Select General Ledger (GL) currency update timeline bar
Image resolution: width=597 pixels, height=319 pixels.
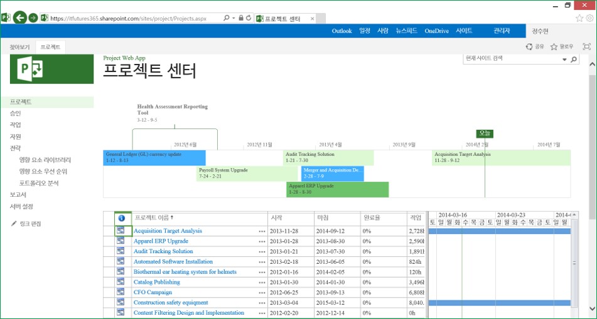[154, 158]
